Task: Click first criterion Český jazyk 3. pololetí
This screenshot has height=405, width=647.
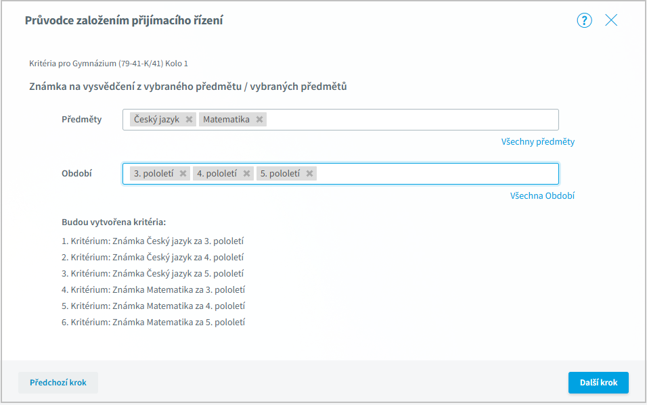Action: (x=153, y=241)
